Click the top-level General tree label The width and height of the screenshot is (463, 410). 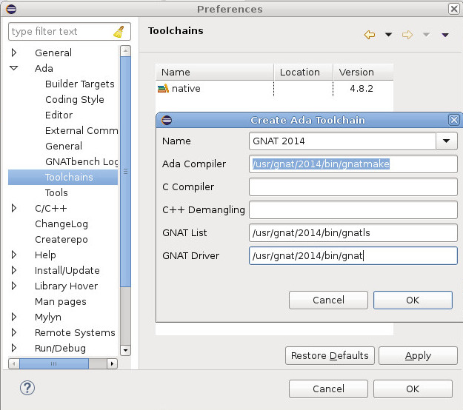pos(53,53)
